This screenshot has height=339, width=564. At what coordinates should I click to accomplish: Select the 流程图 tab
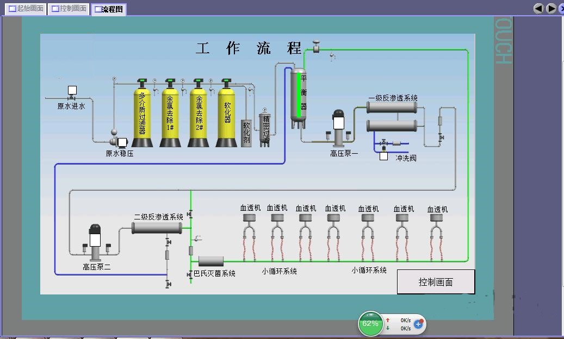point(108,9)
